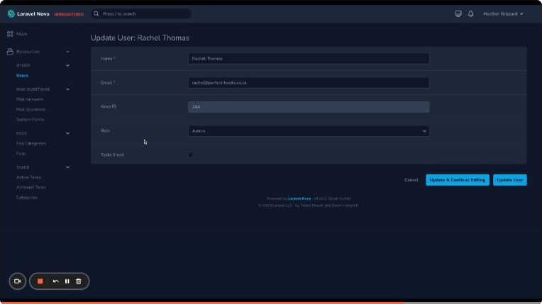Click the Cancel button
Screen dimensions: 542x304
coord(411,180)
